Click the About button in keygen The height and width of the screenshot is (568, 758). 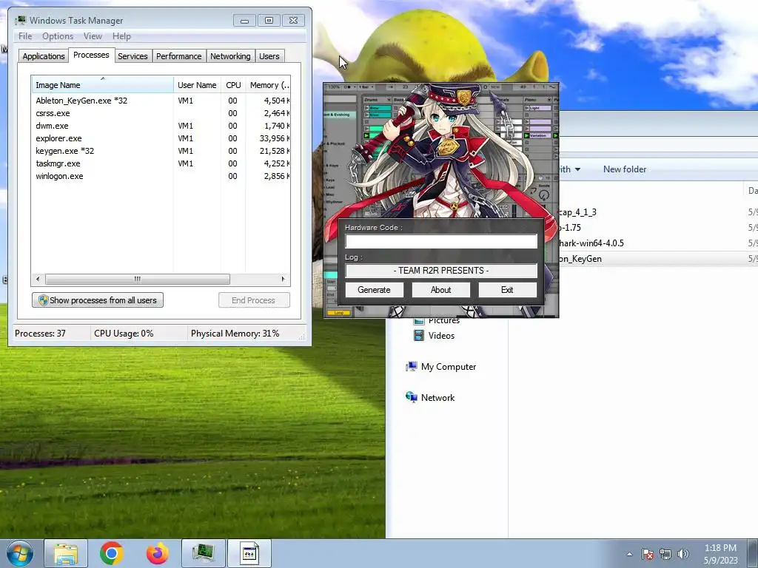pos(440,290)
